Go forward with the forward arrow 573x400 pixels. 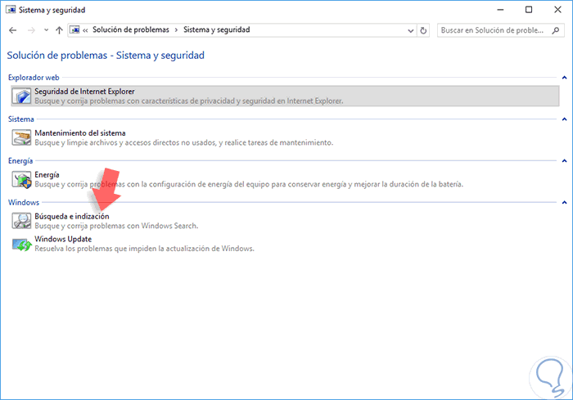[x=31, y=30]
